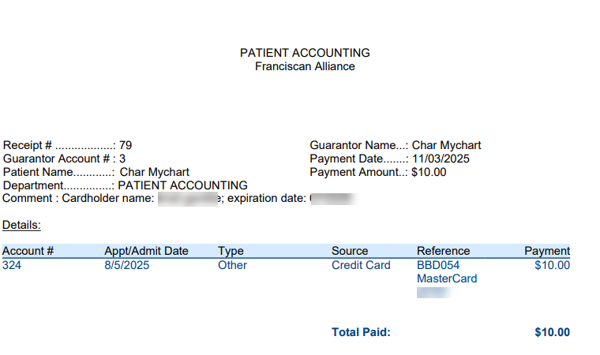The height and width of the screenshot is (355, 600).
Task: Open account number 324 in the table
Action: (12, 265)
